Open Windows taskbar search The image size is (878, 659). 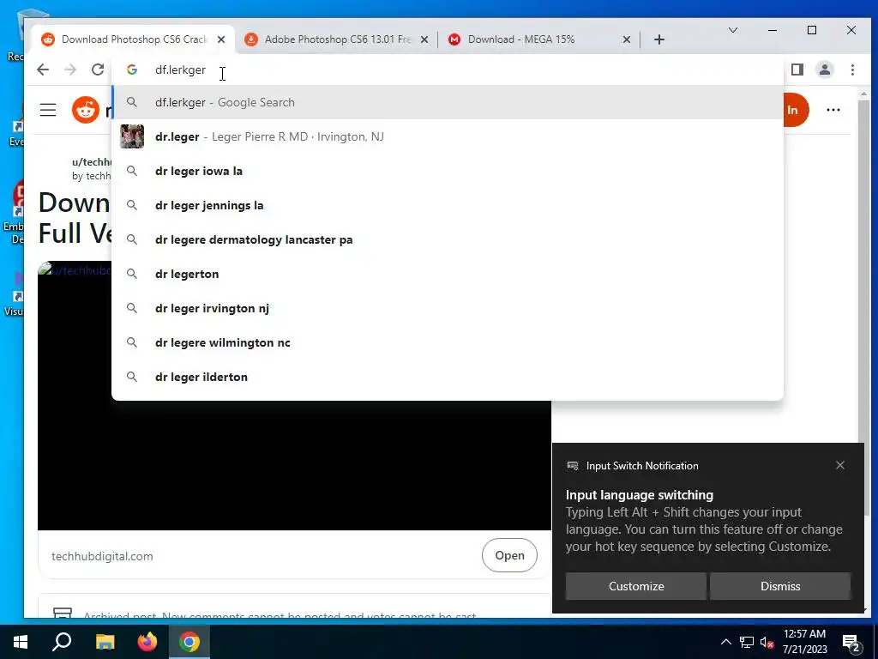click(x=62, y=642)
